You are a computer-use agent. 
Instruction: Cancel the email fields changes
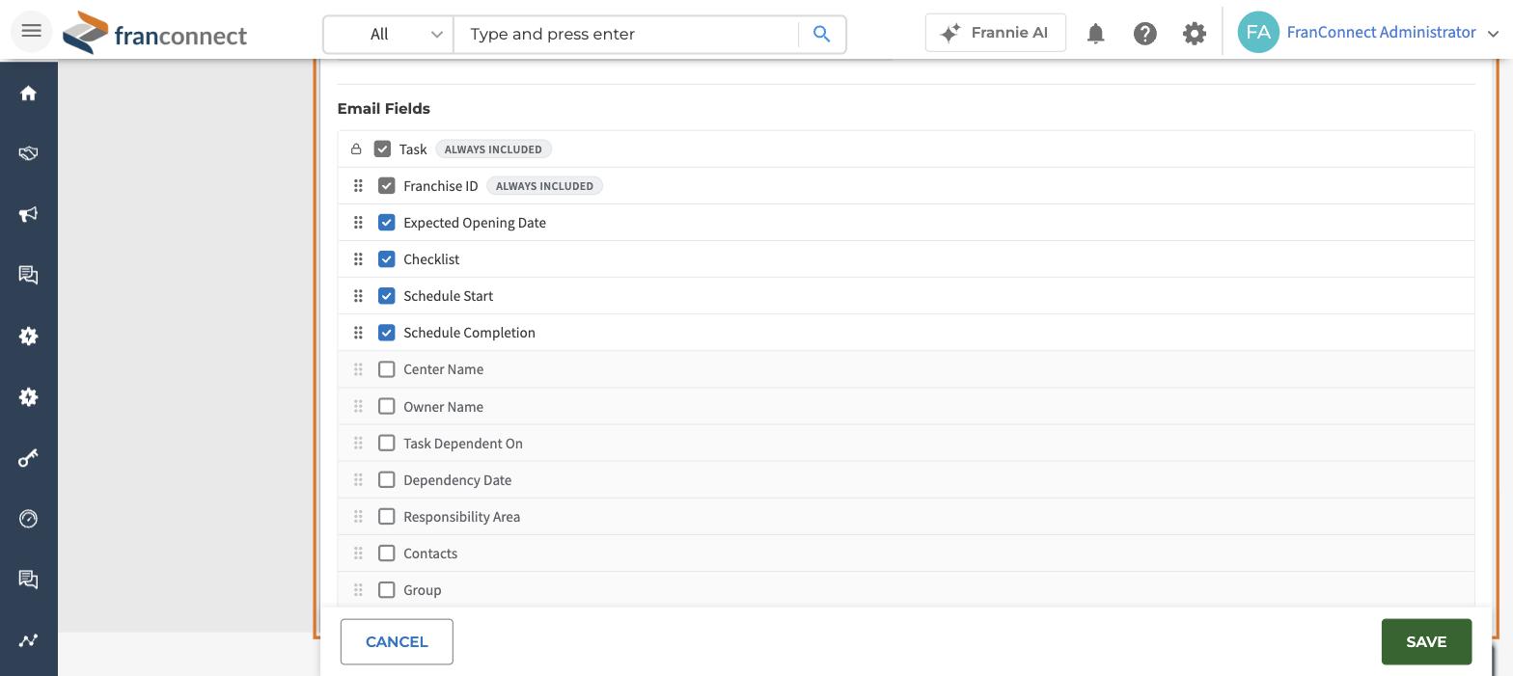[x=397, y=641]
